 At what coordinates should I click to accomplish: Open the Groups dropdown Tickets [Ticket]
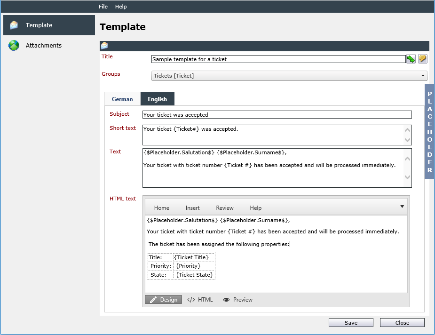289,76
